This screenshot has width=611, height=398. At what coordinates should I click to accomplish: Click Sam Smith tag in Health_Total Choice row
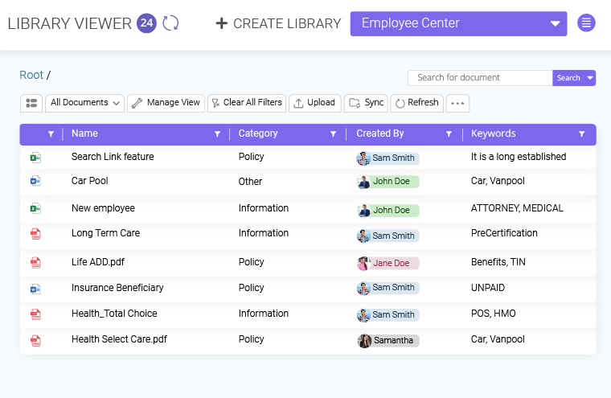coord(388,315)
